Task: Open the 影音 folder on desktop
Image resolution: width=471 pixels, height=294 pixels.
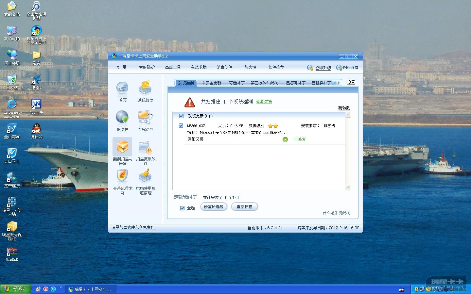Action: pos(36,58)
